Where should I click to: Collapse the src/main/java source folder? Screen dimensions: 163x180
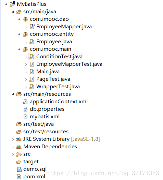click(13, 12)
